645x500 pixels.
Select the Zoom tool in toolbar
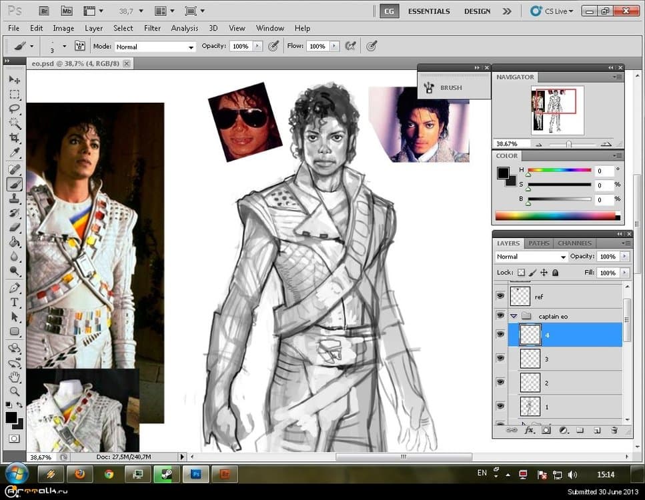[x=14, y=391]
